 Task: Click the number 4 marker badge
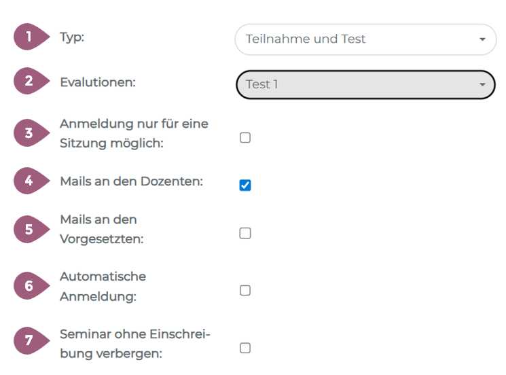point(29,181)
